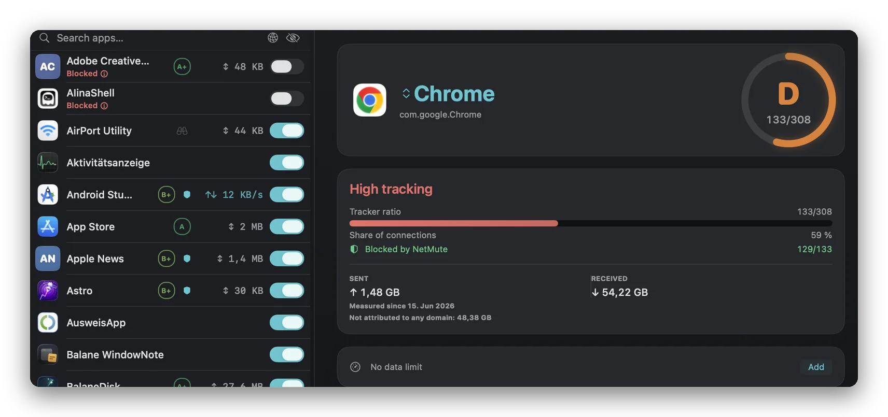This screenshot has height=417, width=888.
Task: Select the AlinaShell app icon
Action: [48, 98]
